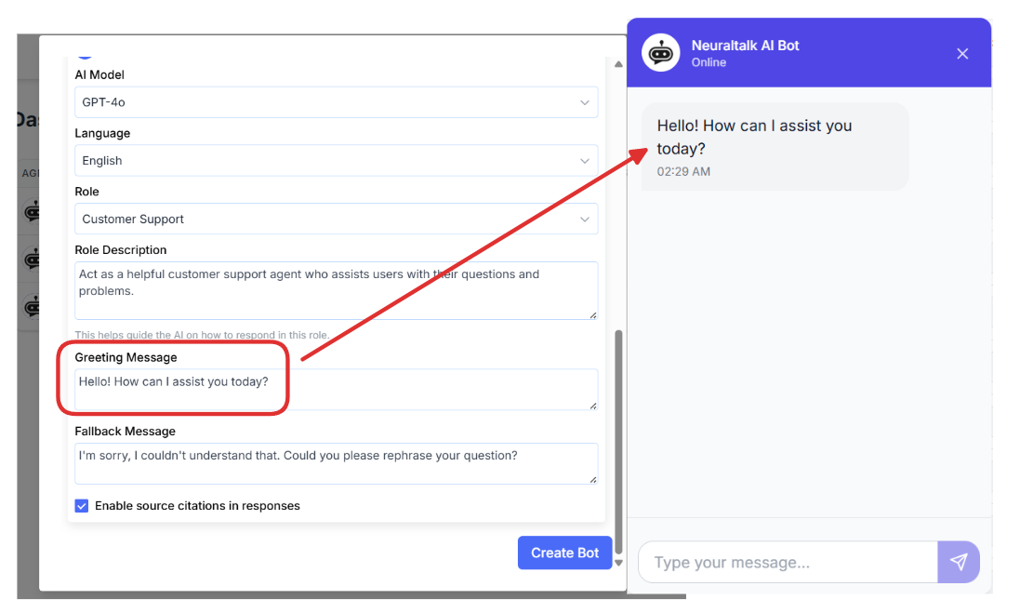The height and width of the screenshot is (613, 1020).
Task: Click the form's vertical scrollbar thumb
Action: point(618,441)
